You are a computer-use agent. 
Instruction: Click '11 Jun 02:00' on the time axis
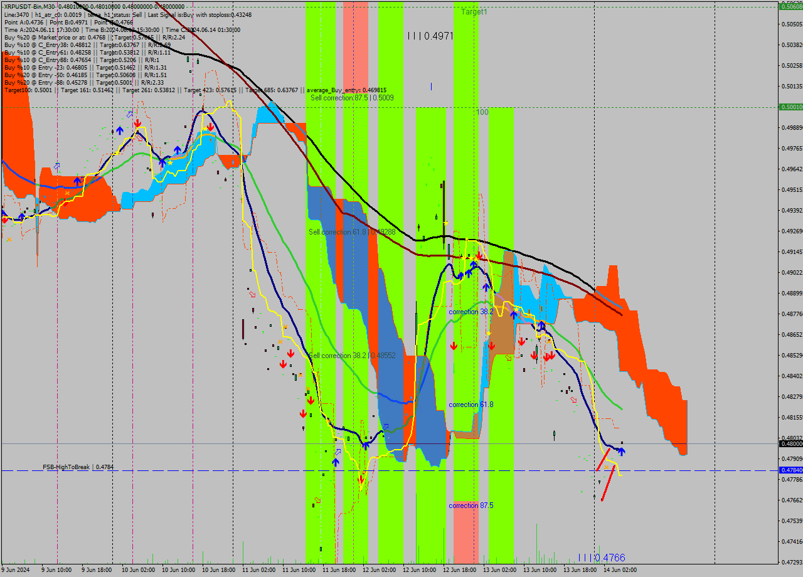pos(258,570)
